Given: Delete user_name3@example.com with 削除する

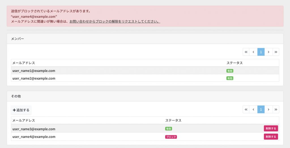Looking at the screenshot, I should (271, 128).
